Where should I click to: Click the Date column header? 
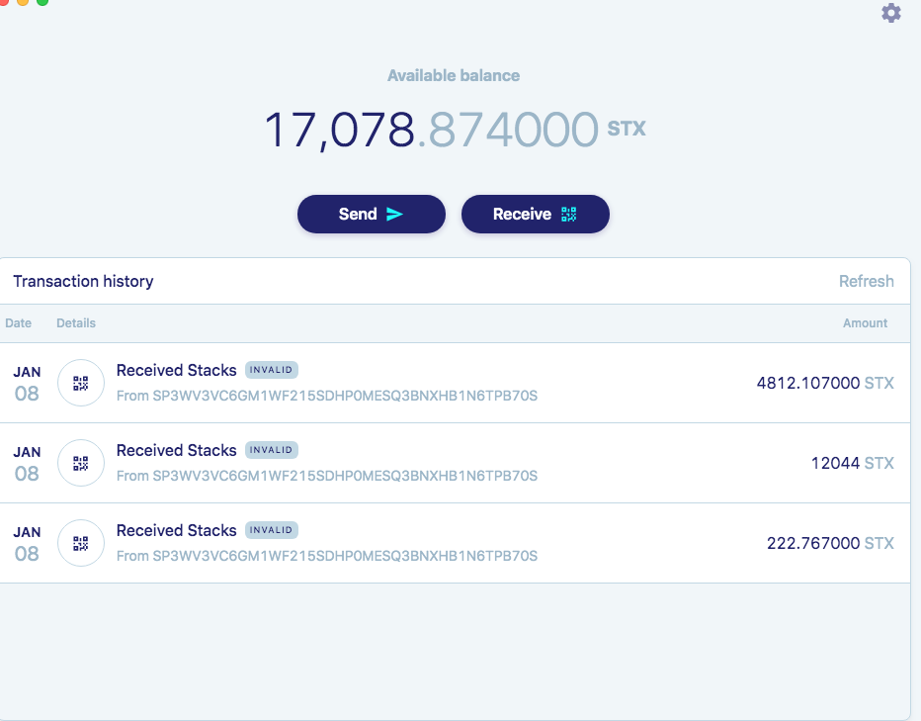coord(18,322)
